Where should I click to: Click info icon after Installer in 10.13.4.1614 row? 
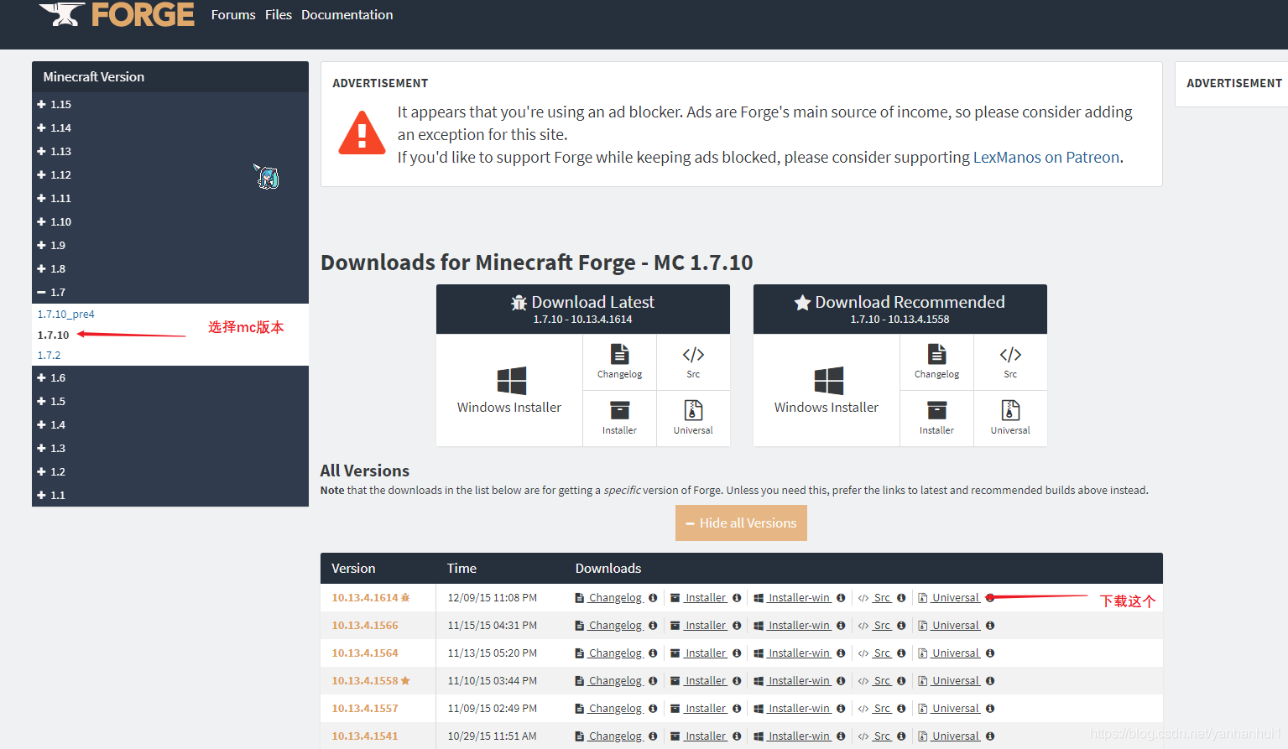737,598
